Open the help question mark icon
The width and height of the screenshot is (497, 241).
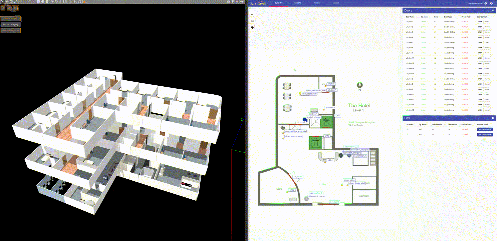491,3
